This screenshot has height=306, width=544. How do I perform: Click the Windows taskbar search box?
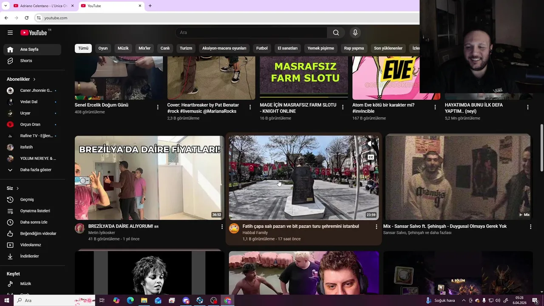[x=54, y=300]
